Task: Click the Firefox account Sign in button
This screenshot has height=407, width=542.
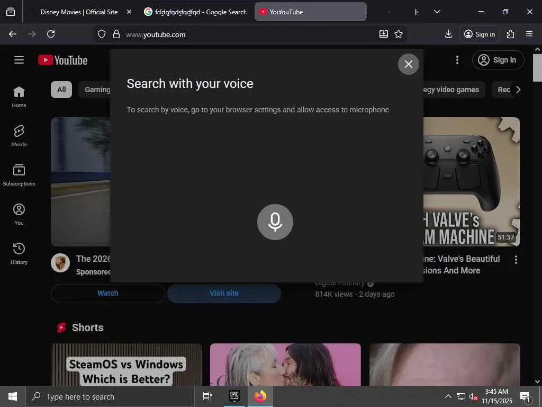Action: 480,34
